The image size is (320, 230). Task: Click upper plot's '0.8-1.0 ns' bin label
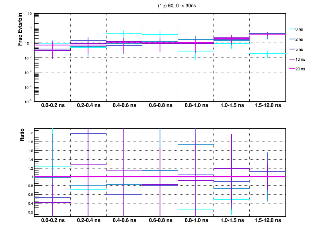coord(196,105)
